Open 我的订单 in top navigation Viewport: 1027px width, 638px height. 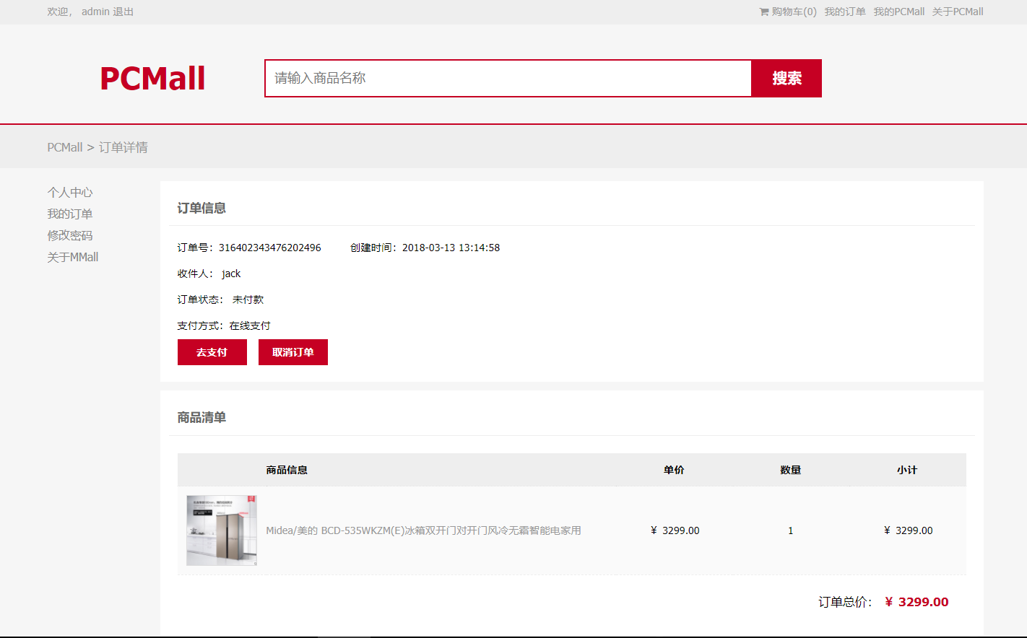click(x=845, y=12)
